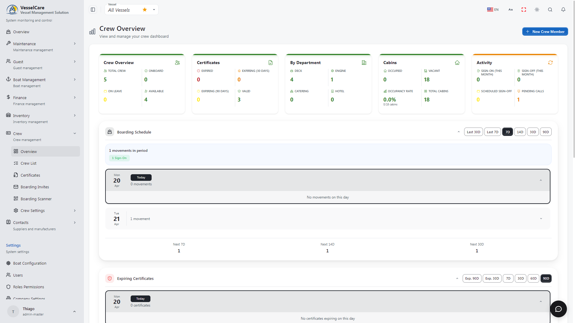Click the house icon in Cabins card

[457, 63]
